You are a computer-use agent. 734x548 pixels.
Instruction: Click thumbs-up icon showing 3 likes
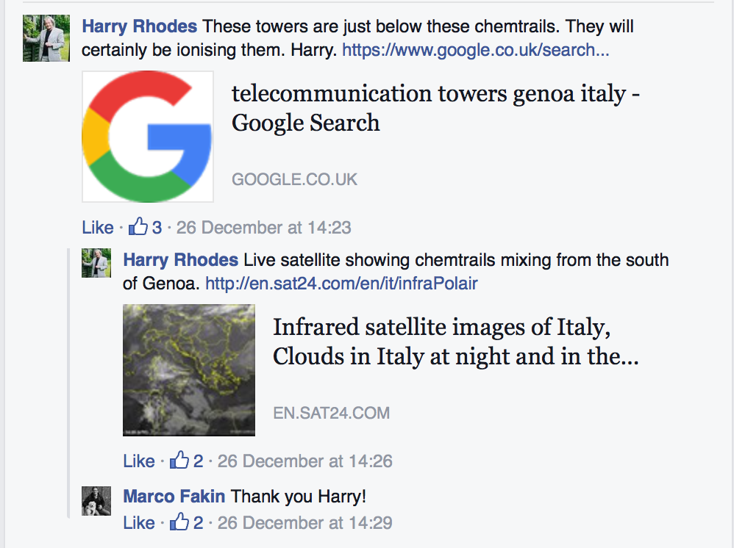[x=138, y=227]
